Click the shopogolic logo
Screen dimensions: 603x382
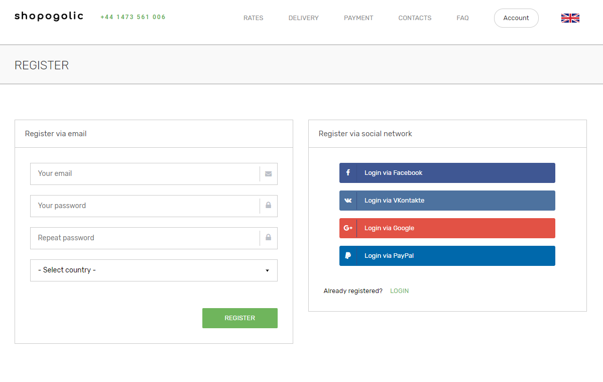point(49,16)
